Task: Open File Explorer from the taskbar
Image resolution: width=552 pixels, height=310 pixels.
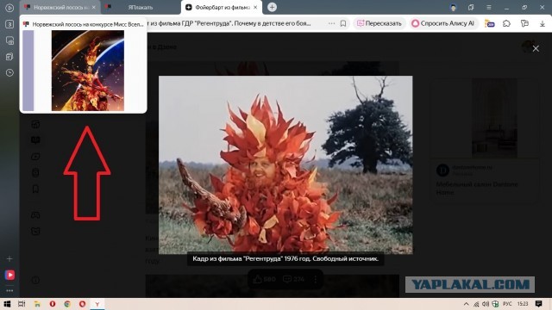Action: 37,304
